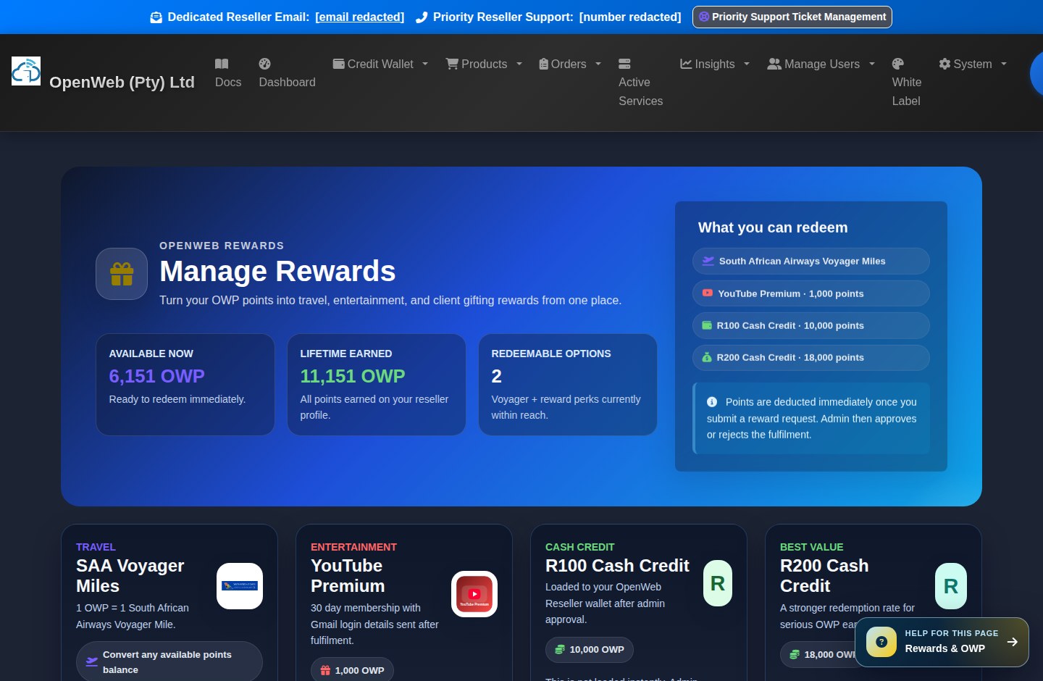Viewport: 1043px width, 681px height.
Task: Click the Redeemable Options card
Action: click(568, 385)
